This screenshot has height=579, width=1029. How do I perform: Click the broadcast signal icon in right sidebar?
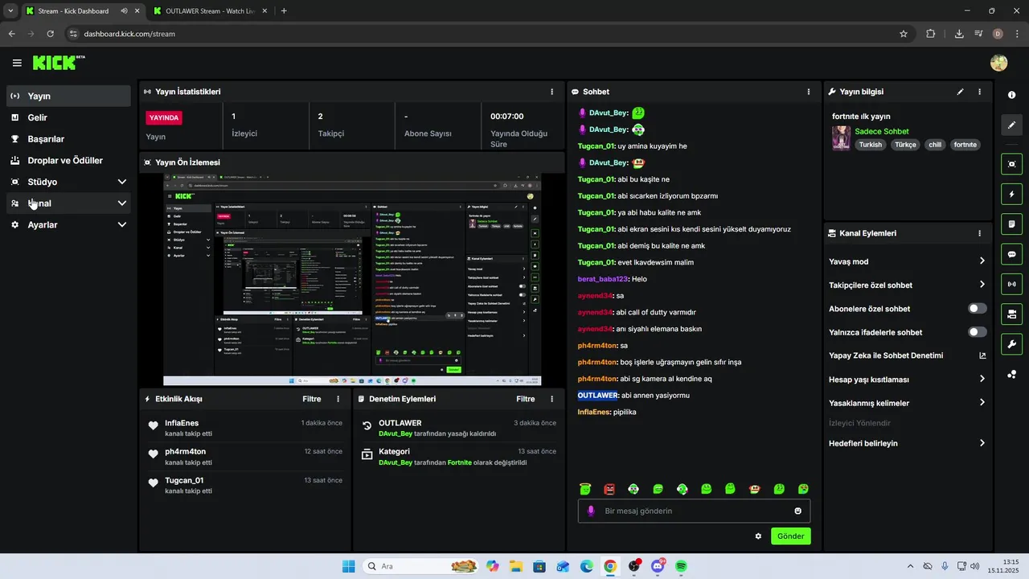click(1011, 284)
